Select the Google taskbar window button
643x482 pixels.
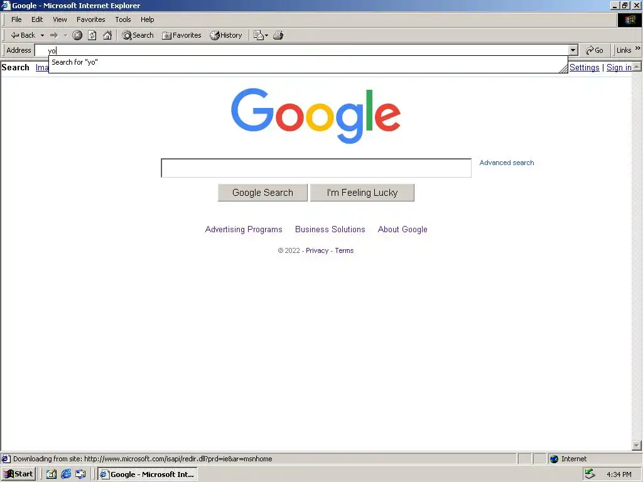[148, 474]
